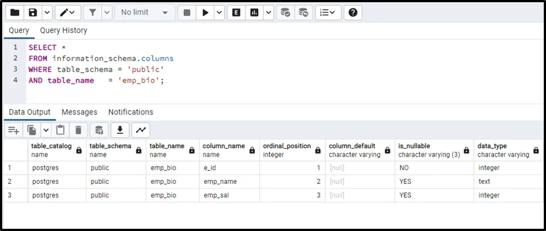Switch to the Query History tab
The width and height of the screenshot is (546, 231).
pos(63,31)
